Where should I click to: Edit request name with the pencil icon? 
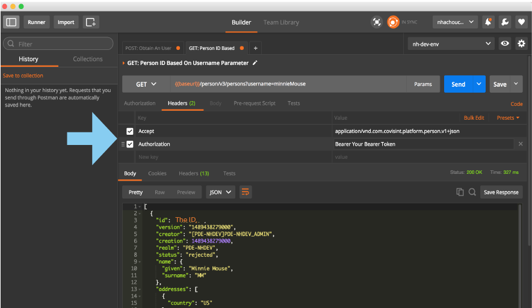point(255,63)
